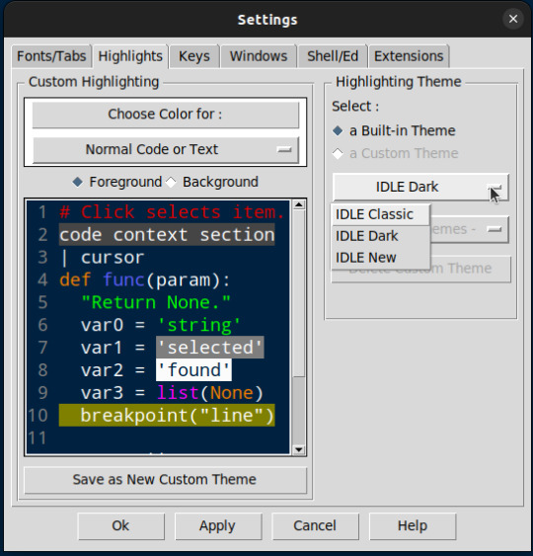This screenshot has height=556, width=533.
Task: Pick IDLE Dark from the theme list
Action: tap(380, 236)
